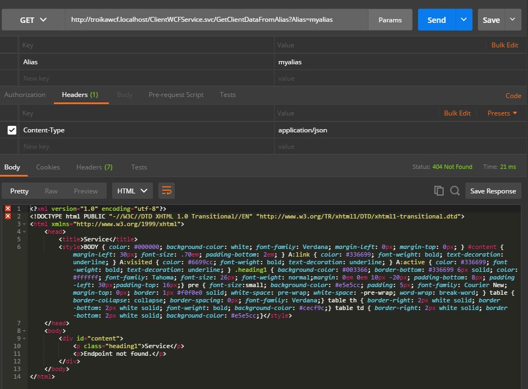Screen dimensions: 528x389
Task: Edit the new parameter value field
Action: (401, 78)
